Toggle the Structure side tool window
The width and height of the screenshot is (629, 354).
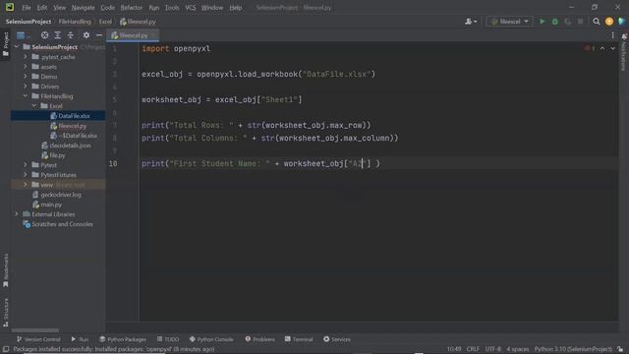(x=5, y=312)
